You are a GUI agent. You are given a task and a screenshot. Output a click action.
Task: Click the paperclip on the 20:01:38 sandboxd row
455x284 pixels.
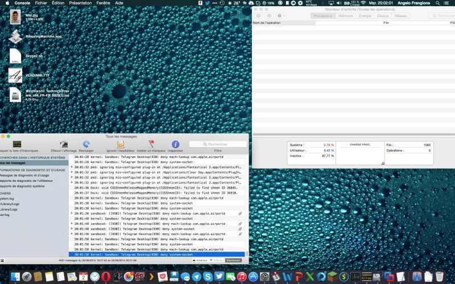click(240, 214)
